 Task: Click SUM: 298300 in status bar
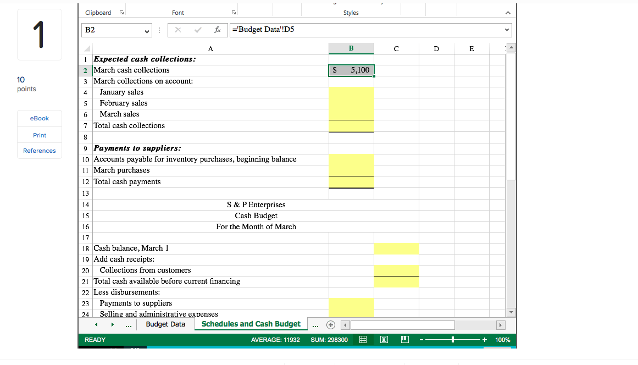point(329,340)
